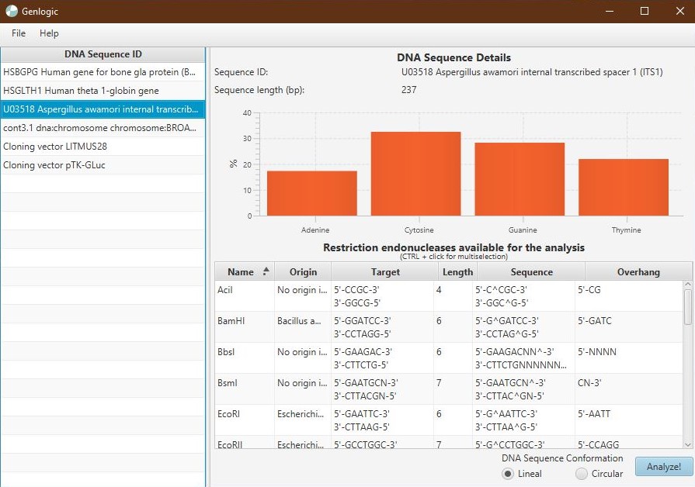The height and width of the screenshot is (487, 695).
Task: Click EcoRI origin cell 'Escherichi...'
Action: 303,420
